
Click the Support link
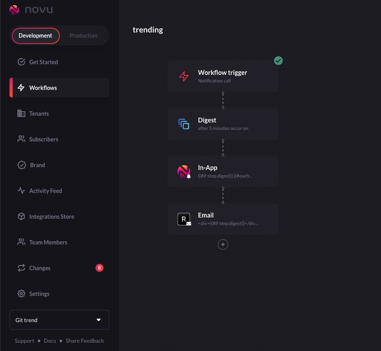[x=24, y=341]
